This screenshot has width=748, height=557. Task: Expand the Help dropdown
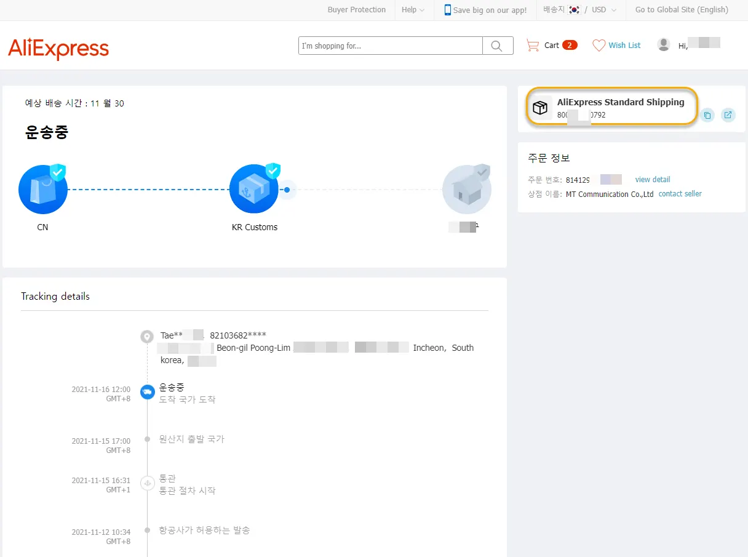click(413, 10)
